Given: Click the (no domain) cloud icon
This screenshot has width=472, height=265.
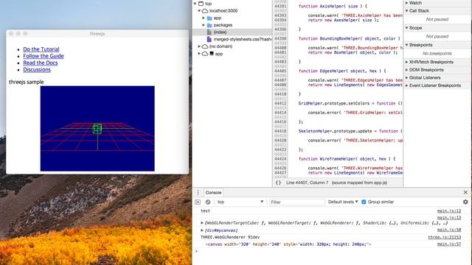Looking at the screenshot, I should [205, 46].
